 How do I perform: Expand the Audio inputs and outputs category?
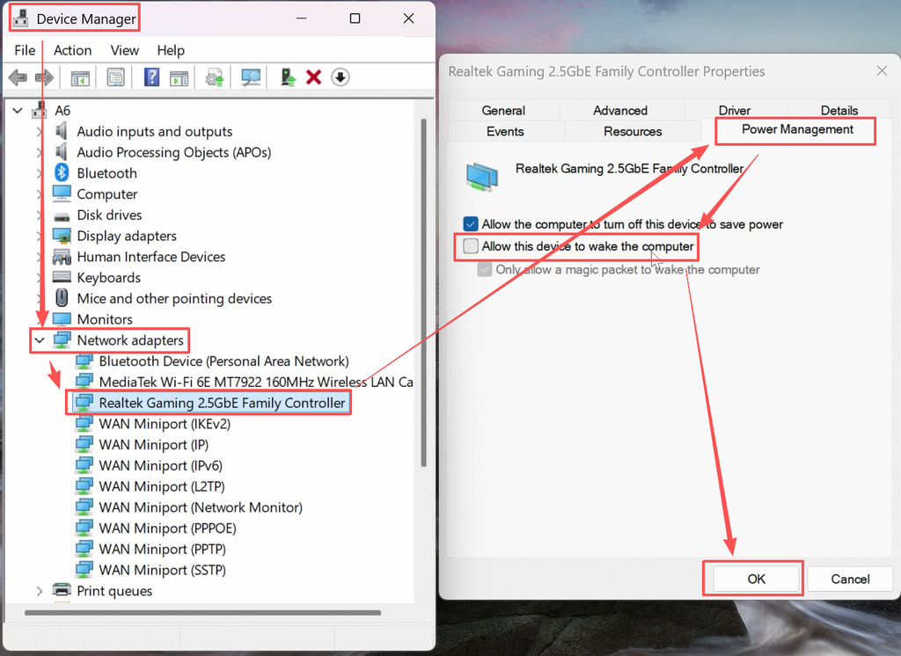39,132
